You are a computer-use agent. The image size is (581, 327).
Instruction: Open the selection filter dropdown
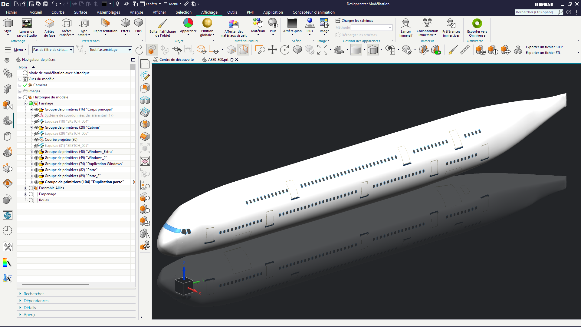pos(53,50)
